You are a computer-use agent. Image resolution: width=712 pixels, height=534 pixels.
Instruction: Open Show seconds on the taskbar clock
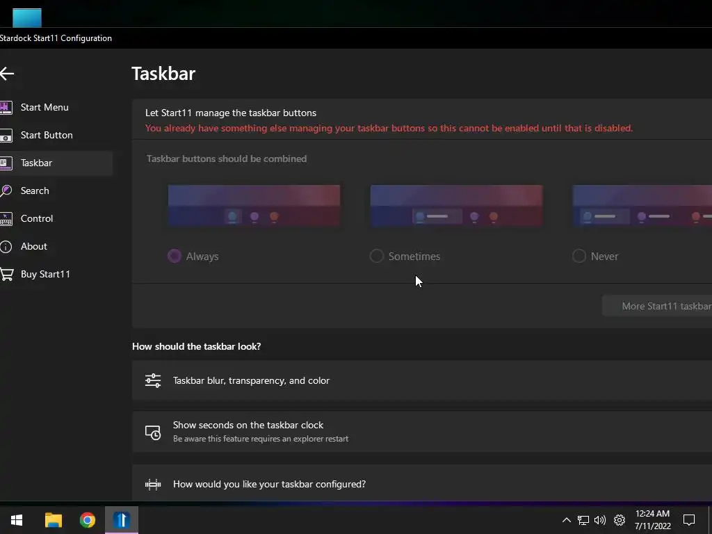tap(422, 432)
